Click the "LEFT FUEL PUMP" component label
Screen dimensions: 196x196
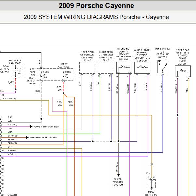pyautogui.click(x=87, y=59)
